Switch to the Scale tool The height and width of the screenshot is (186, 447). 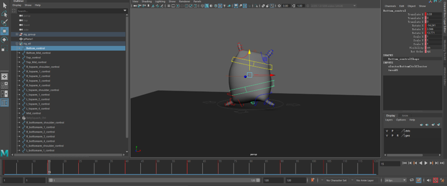(5, 48)
